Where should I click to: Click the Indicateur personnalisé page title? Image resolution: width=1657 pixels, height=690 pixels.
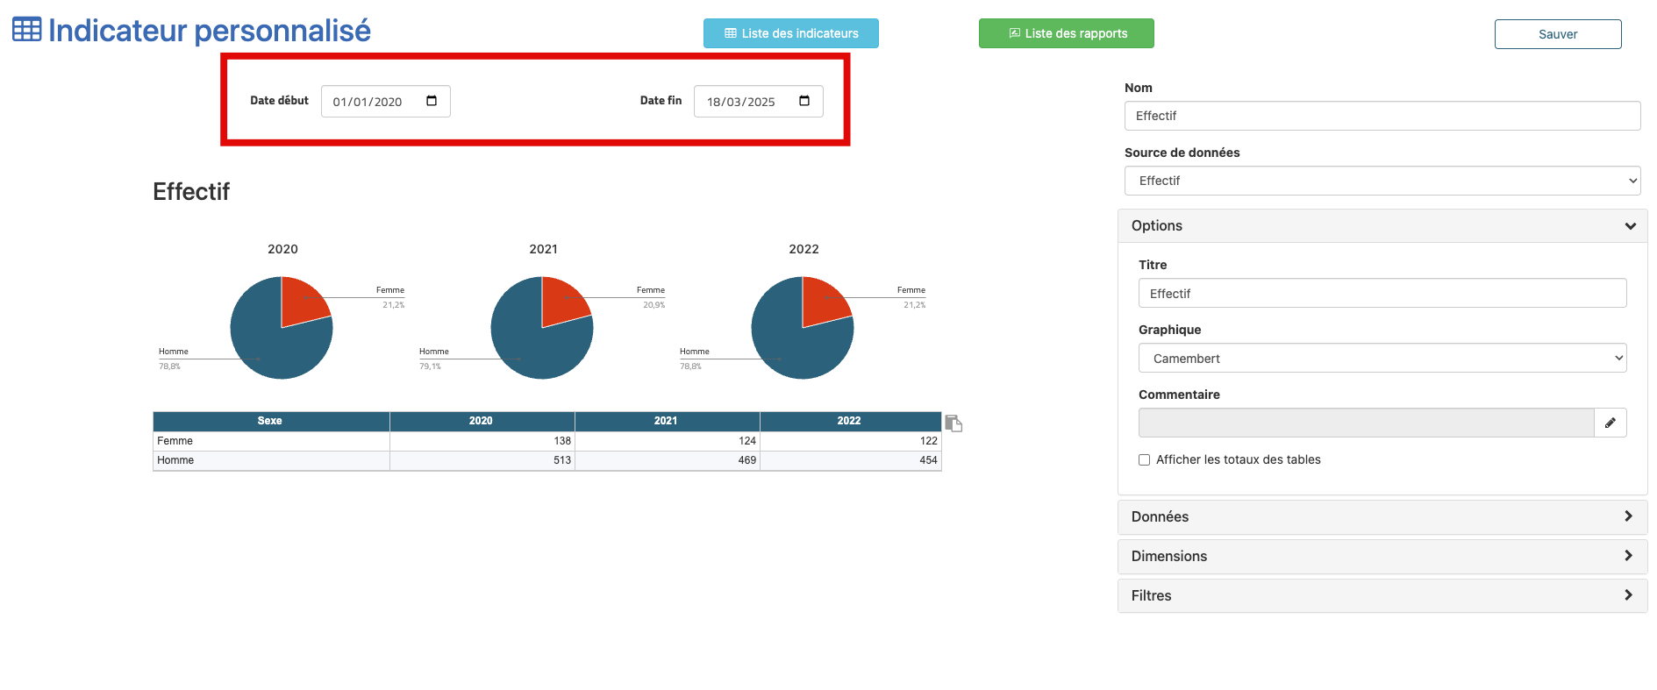pyautogui.click(x=210, y=31)
